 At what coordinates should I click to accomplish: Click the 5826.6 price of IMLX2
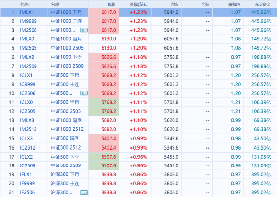point(109,57)
